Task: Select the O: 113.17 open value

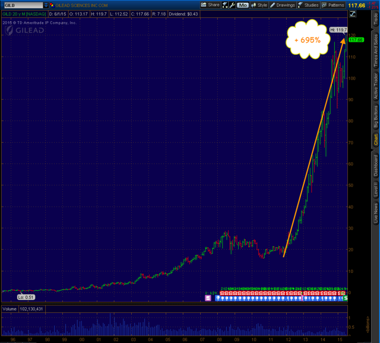Action: pos(78,14)
